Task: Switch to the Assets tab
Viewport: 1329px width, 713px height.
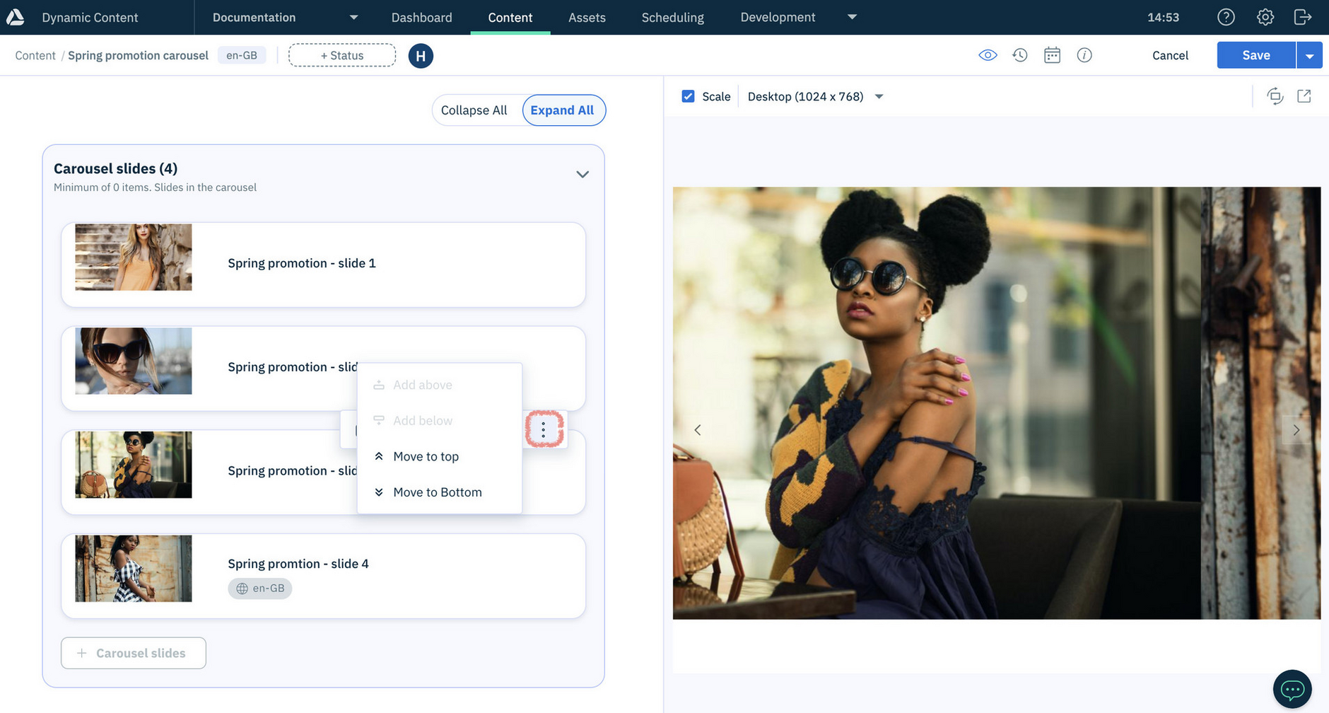Action: [587, 17]
